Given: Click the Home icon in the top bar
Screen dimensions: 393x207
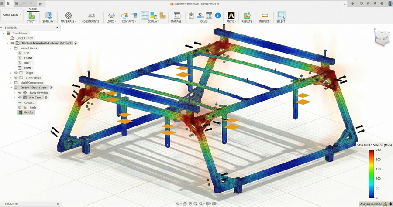Looking at the screenshot, I should [41, 3].
